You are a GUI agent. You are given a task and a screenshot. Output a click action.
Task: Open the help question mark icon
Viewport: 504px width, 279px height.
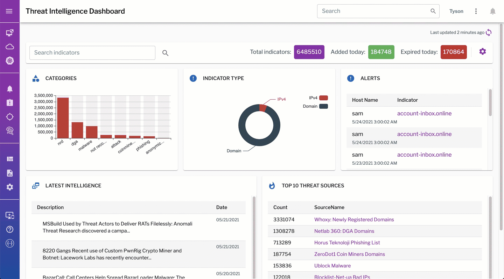(10, 229)
